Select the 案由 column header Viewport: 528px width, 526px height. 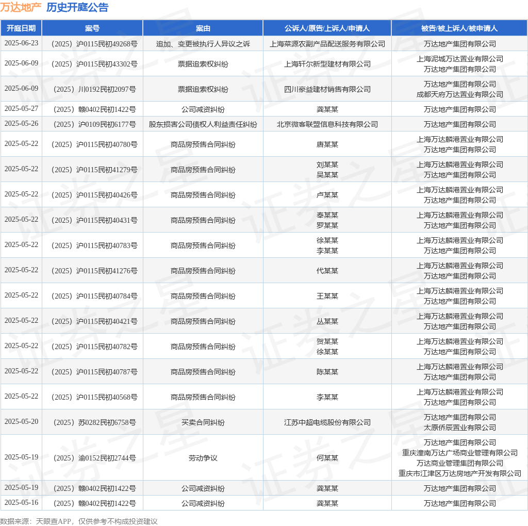click(203, 28)
